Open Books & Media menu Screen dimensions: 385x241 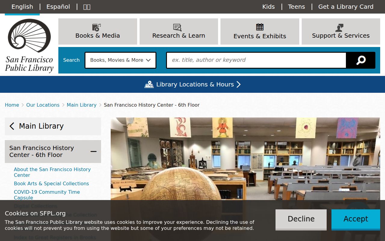98,31
